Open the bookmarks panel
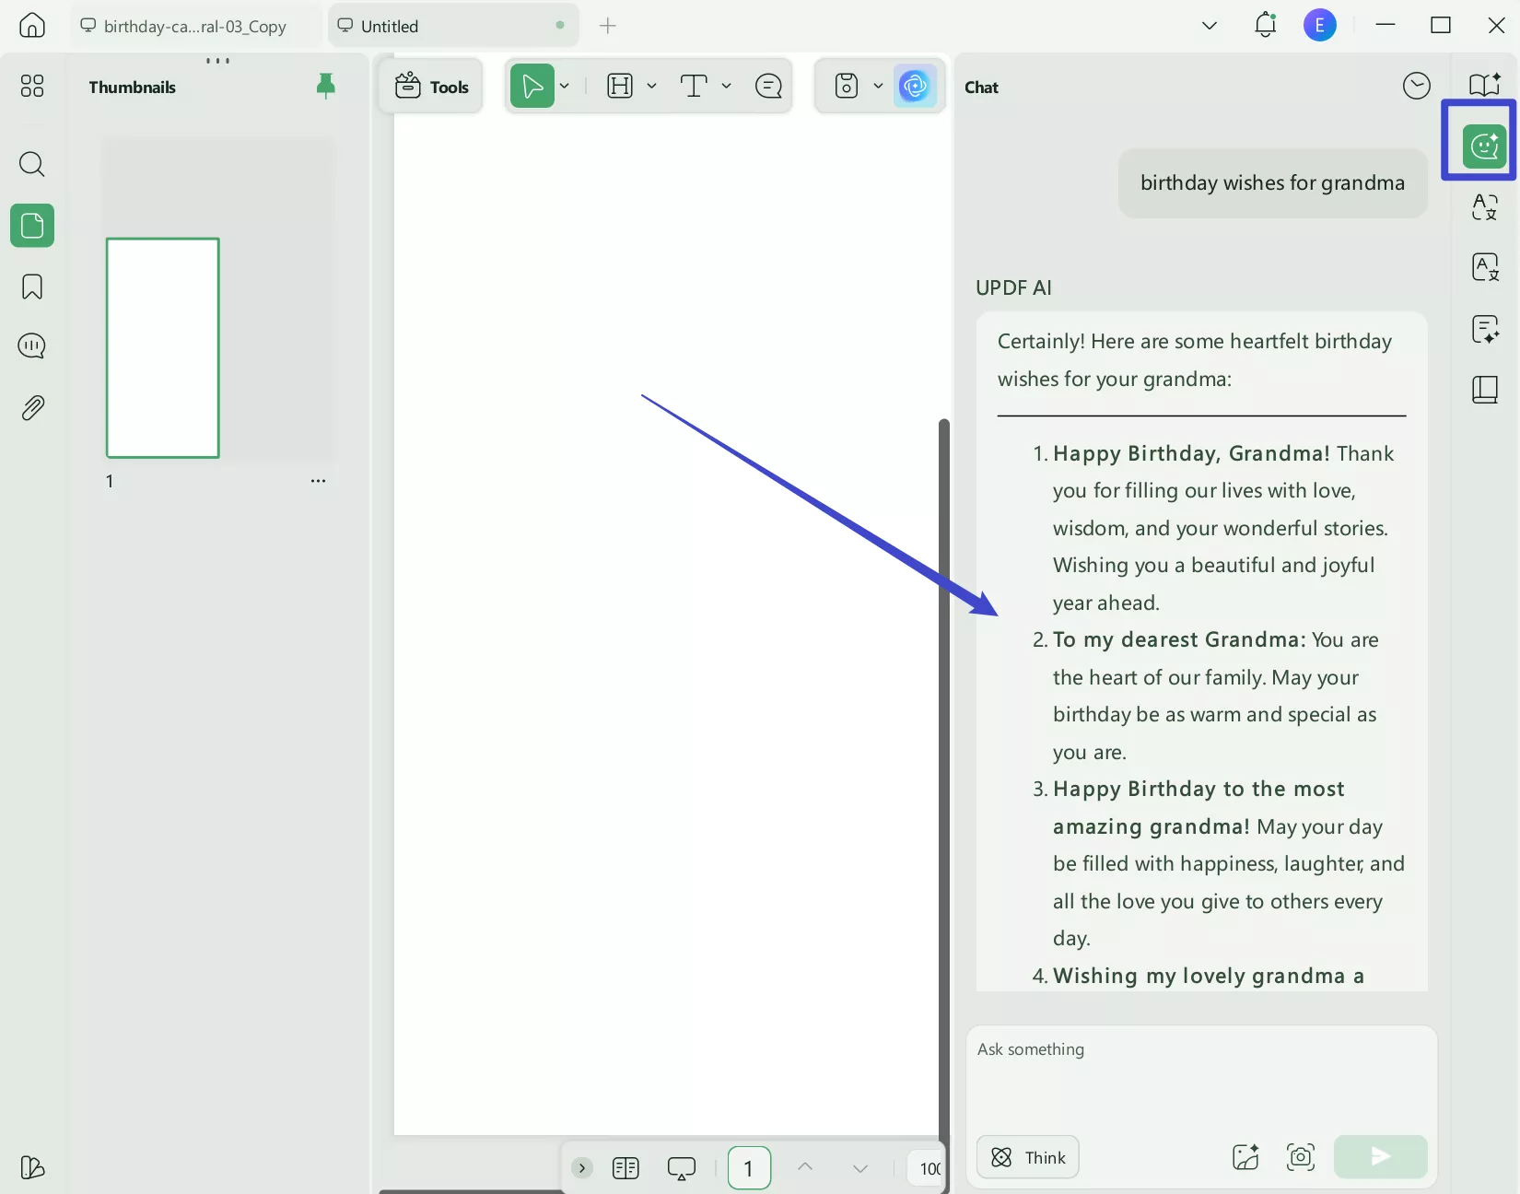Viewport: 1520px width, 1194px height. [x=32, y=287]
